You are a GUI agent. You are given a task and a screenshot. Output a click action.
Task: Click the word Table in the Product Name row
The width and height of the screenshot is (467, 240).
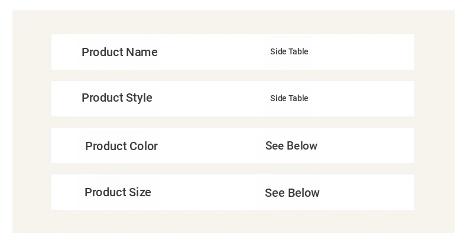(x=298, y=51)
